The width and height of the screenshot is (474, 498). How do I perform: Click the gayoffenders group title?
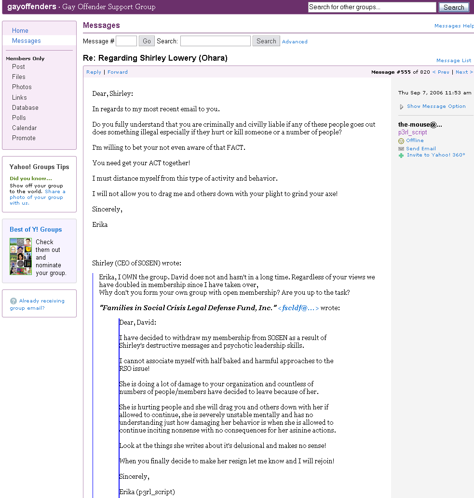tap(32, 7)
